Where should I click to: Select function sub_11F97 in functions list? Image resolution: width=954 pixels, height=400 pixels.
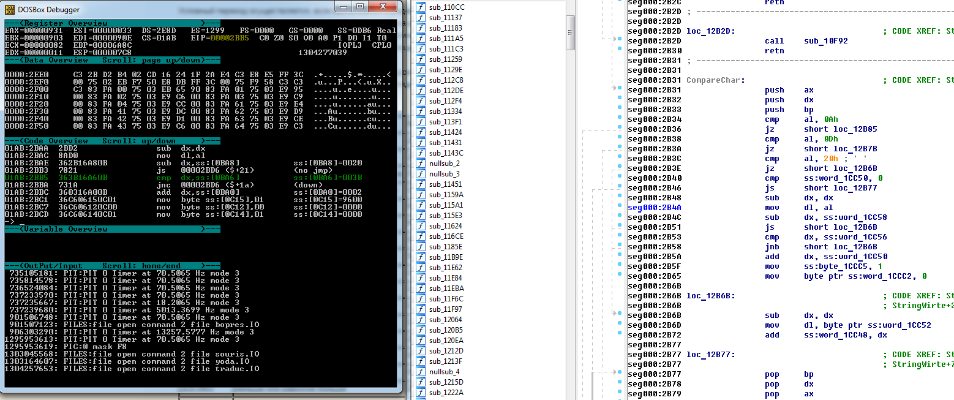click(445, 309)
